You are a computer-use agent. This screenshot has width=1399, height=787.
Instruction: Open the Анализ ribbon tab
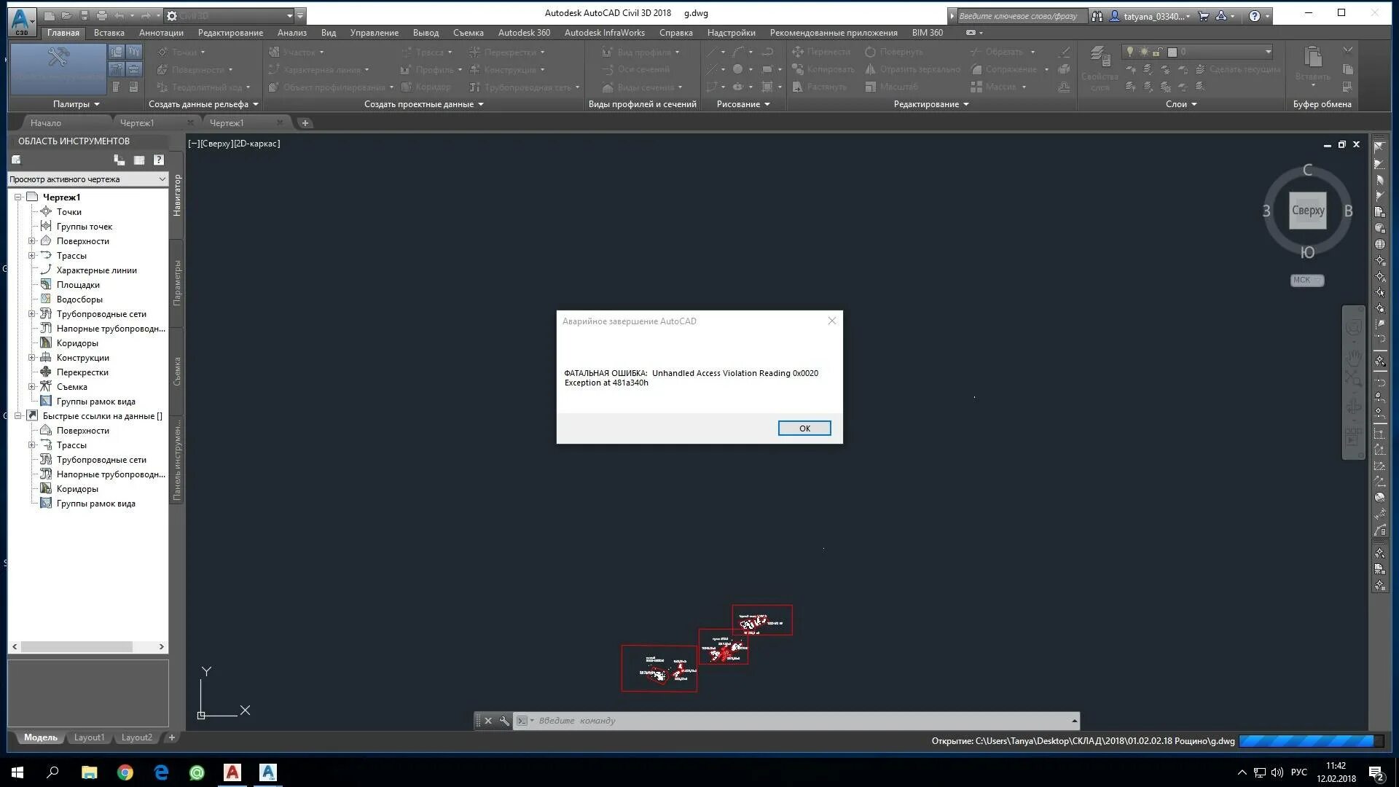[x=291, y=33]
